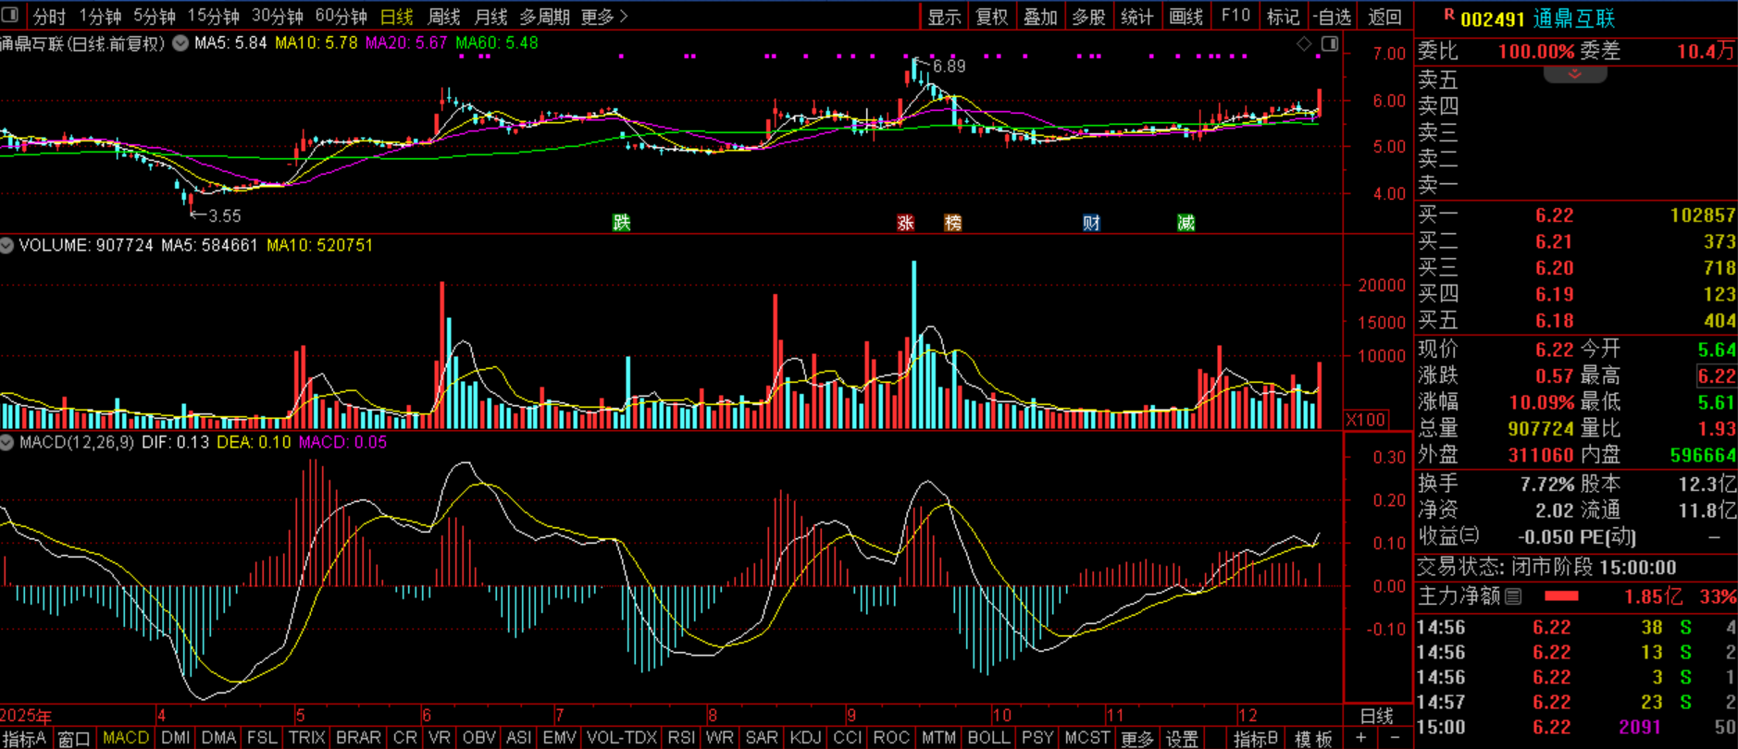Open F10 company info

1235,17
